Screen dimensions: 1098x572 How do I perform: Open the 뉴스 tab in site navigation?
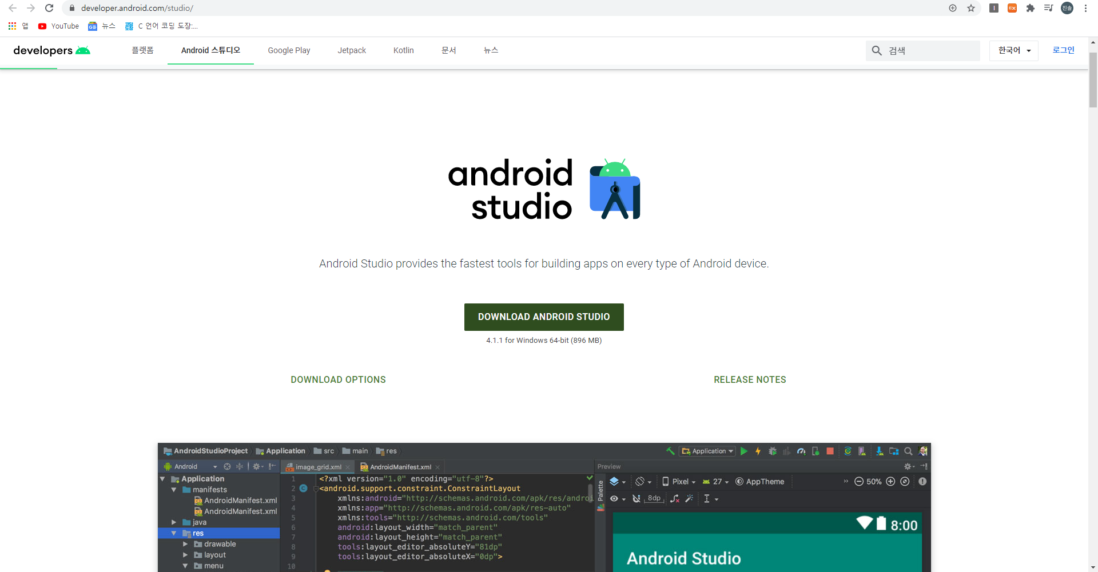click(491, 50)
